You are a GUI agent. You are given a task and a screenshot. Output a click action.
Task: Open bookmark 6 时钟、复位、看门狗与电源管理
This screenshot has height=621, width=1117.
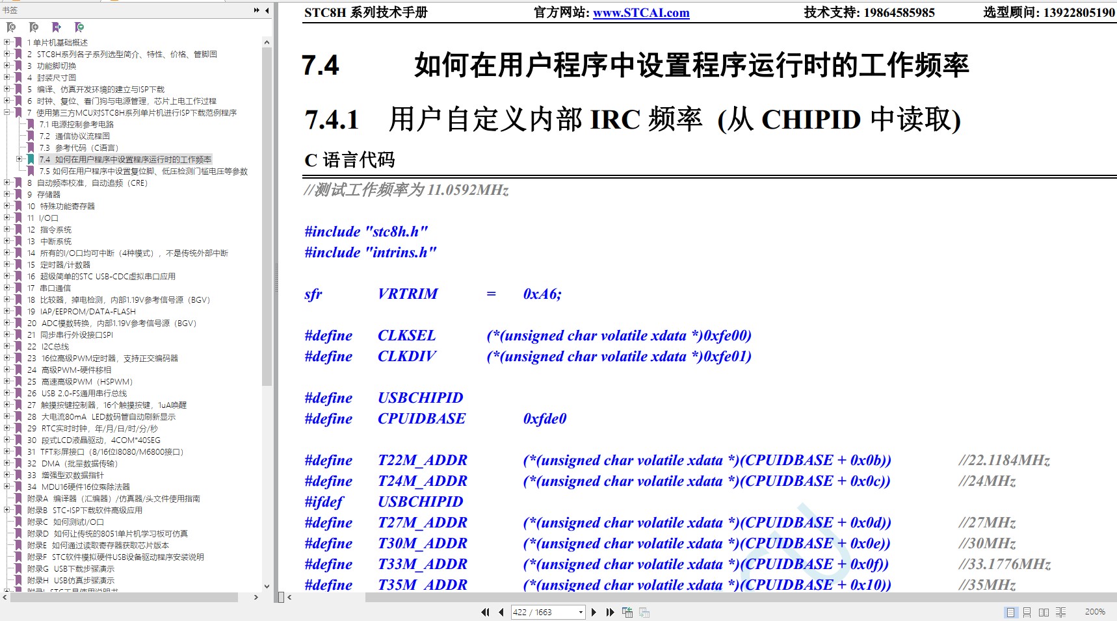click(x=122, y=101)
